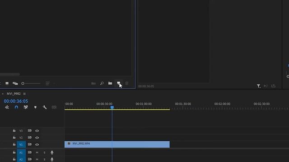Toggle Sync Lock for A1
289x162 pixels.
tap(29, 152)
